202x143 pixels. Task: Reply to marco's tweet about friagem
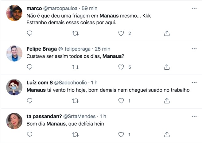pos(30,33)
